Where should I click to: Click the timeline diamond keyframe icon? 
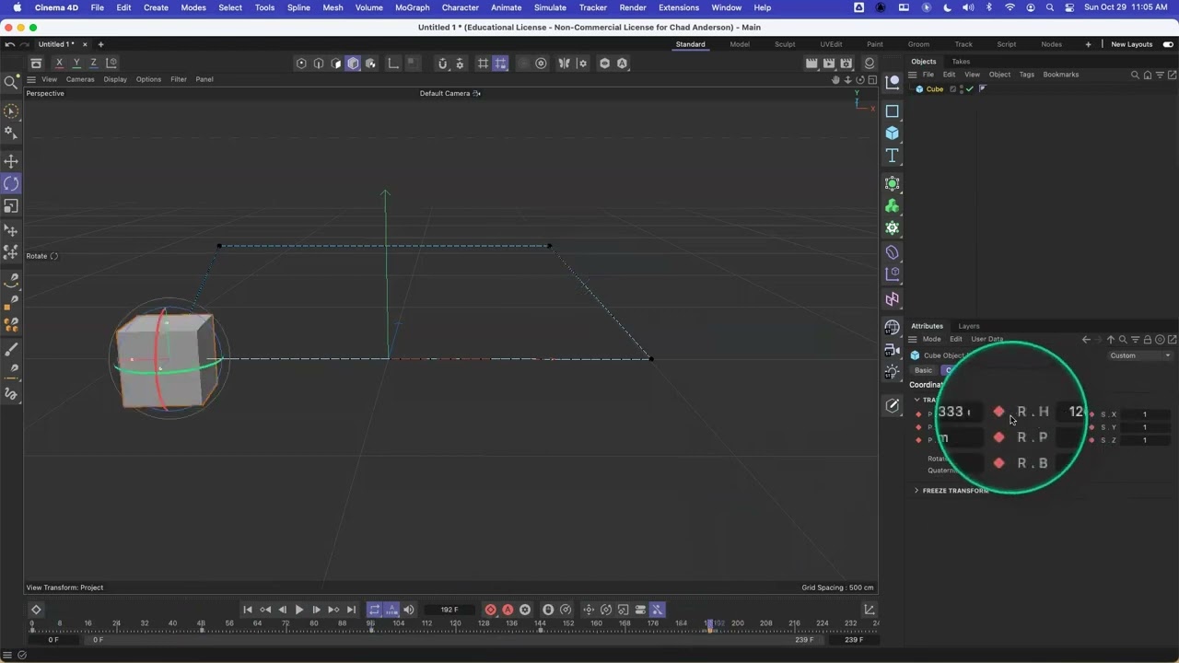(x=36, y=610)
